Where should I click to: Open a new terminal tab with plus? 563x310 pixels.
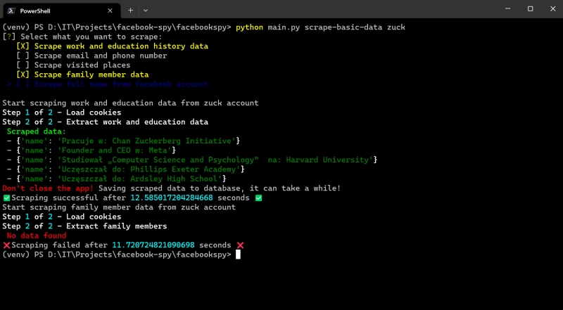click(131, 11)
